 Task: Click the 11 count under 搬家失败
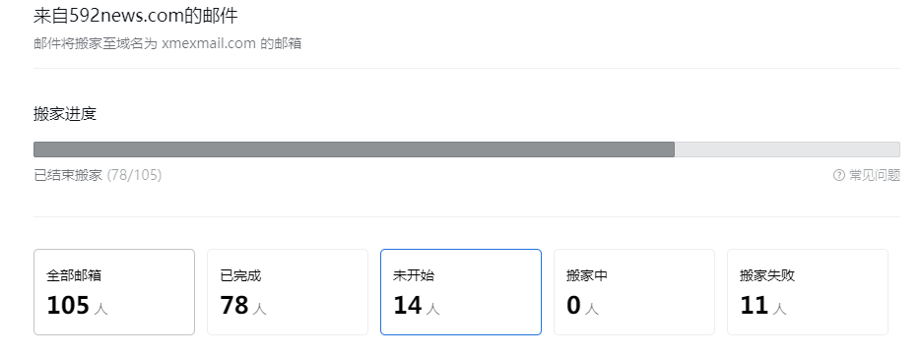click(754, 306)
